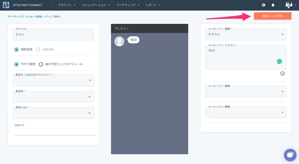Focus the タイトル input field

point(53,35)
